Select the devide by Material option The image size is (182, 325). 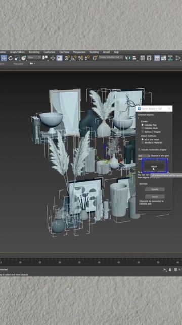click(x=143, y=143)
